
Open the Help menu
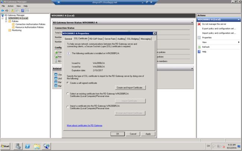tap(25, 6)
